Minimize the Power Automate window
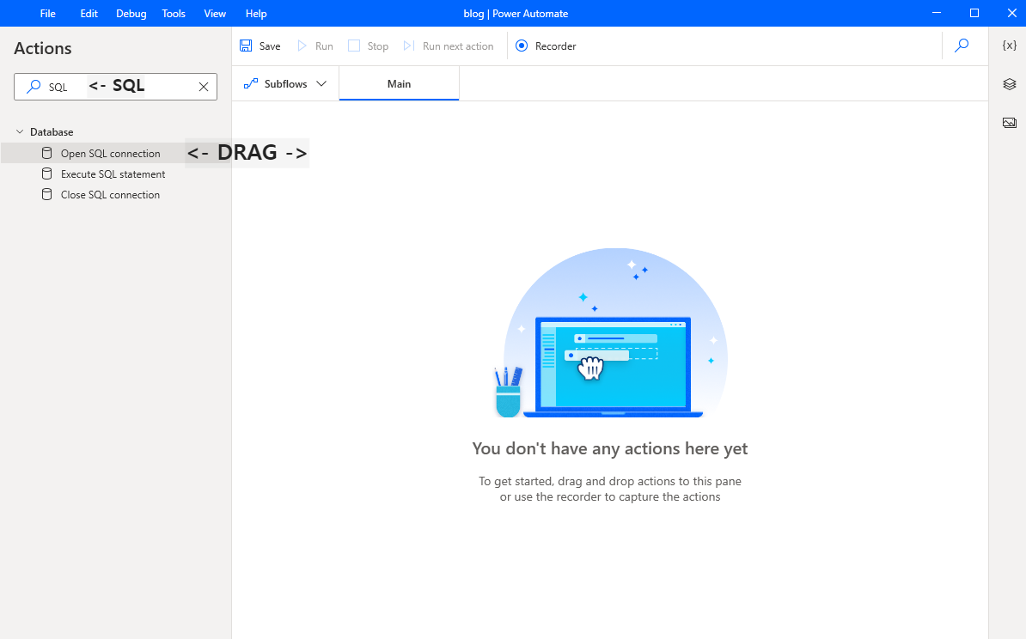 [x=937, y=13]
